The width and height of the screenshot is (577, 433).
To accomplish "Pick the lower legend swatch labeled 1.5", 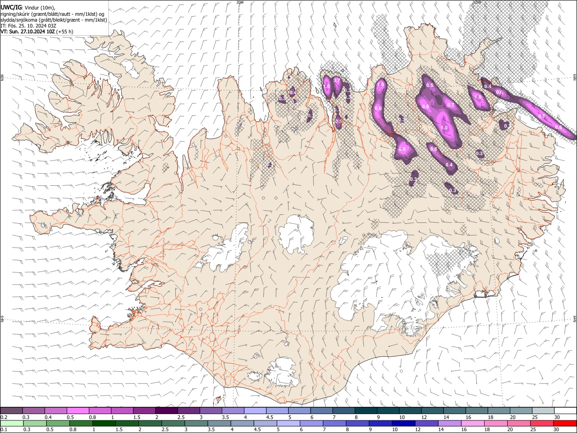I will point(127,423).
